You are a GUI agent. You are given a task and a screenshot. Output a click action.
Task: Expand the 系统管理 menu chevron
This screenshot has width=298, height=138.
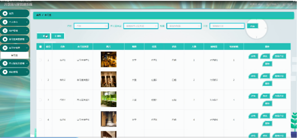coord(27,72)
